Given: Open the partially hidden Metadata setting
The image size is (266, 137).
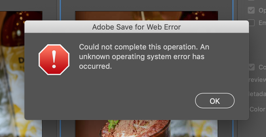Looking at the screenshot, I should coord(257,94).
